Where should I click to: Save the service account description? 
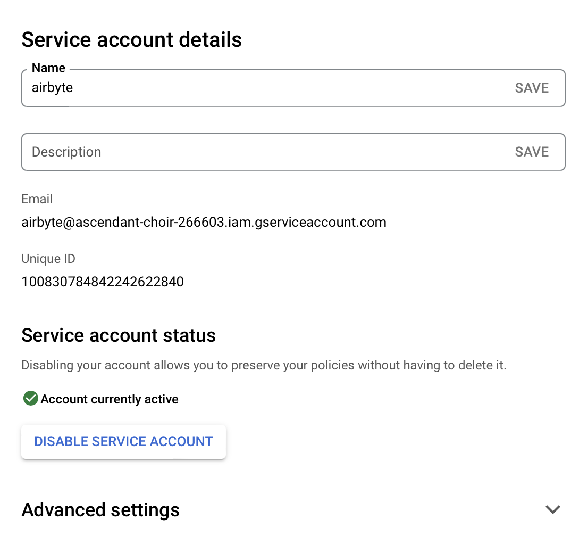coord(531,152)
